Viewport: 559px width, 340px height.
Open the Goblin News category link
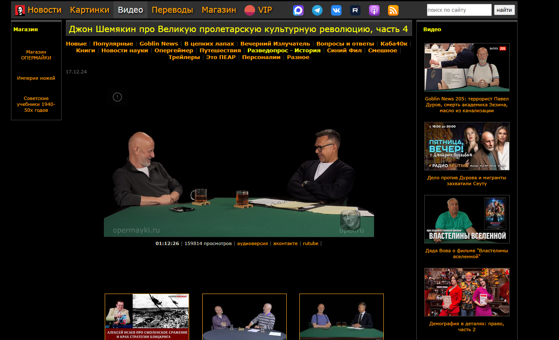coord(159,44)
